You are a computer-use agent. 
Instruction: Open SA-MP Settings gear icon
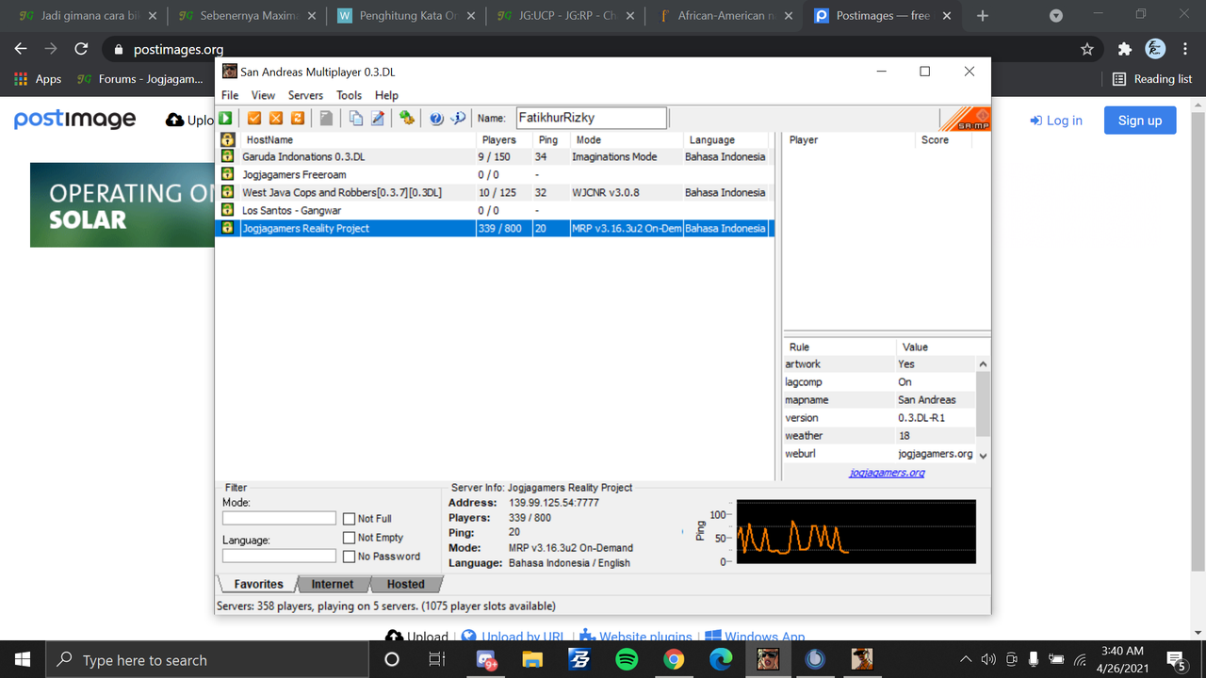pos(407,118)
